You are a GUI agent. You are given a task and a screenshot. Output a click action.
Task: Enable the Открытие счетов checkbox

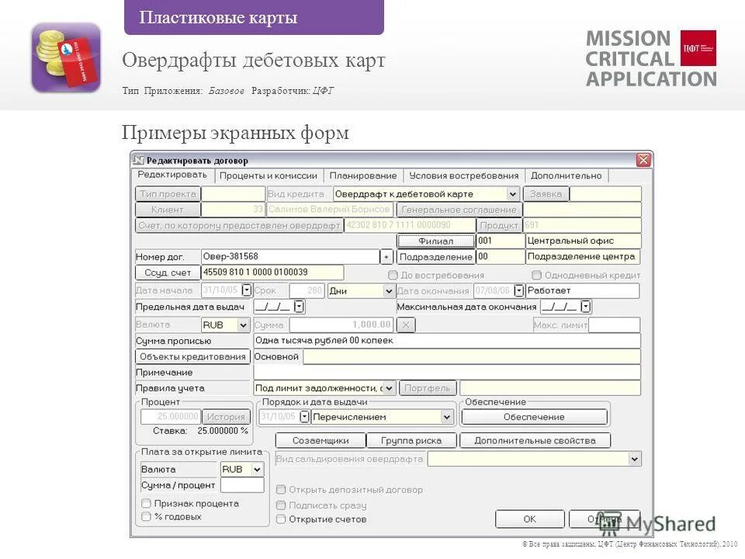(x=280, y=519)
